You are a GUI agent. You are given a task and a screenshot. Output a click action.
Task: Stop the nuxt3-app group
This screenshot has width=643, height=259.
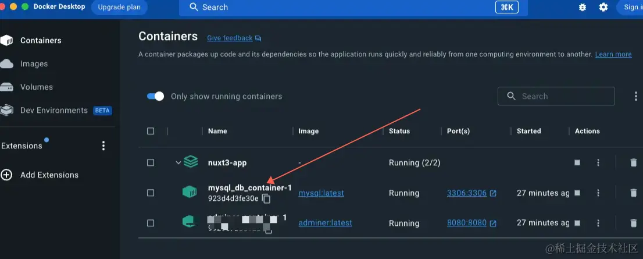point(577,162)
